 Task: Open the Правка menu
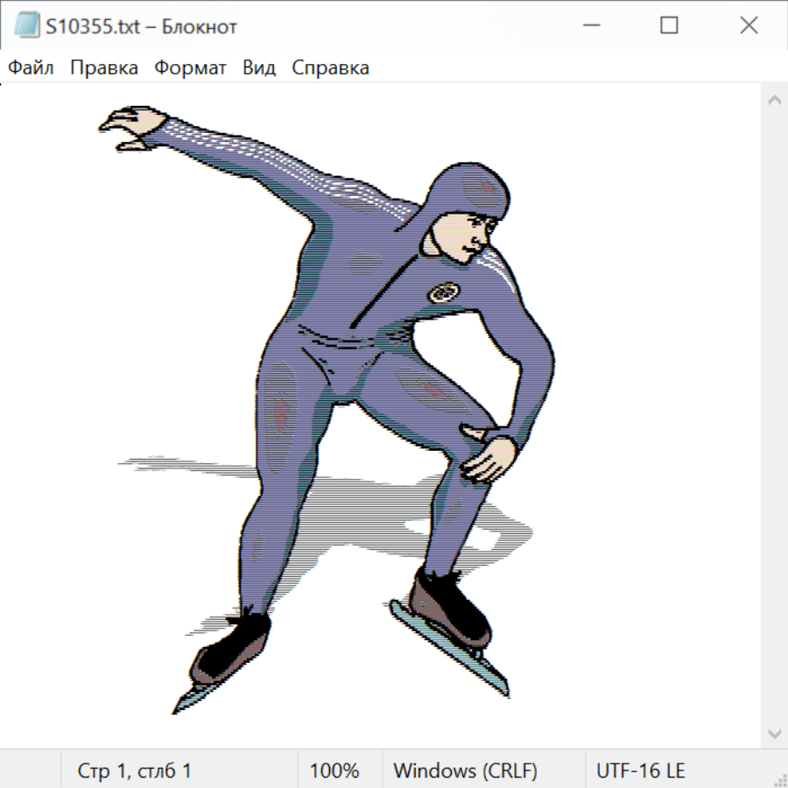104,67
